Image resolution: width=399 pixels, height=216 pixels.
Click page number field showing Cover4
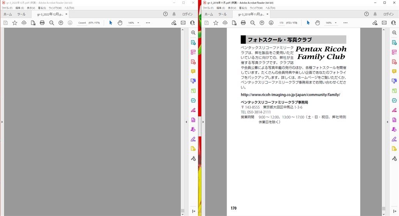click(82, 23)
